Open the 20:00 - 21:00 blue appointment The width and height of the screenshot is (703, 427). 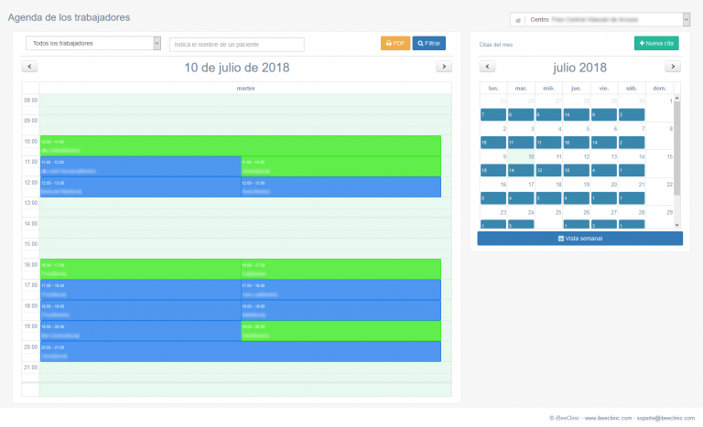click(x=240, y=351)
